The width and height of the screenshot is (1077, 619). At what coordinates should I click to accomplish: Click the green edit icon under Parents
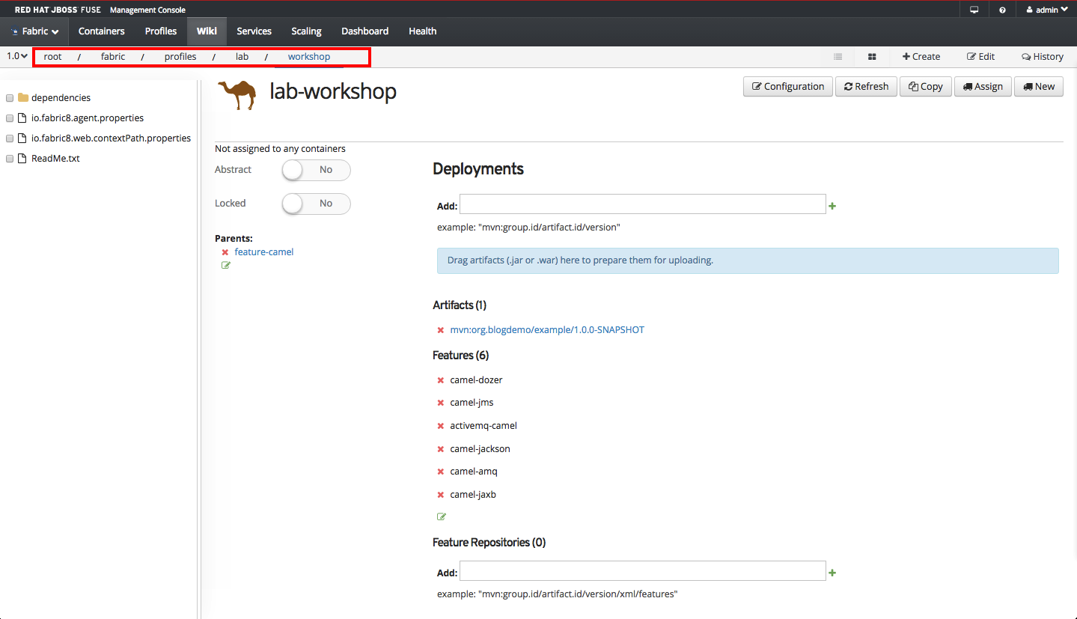click(x=226, y=266)
